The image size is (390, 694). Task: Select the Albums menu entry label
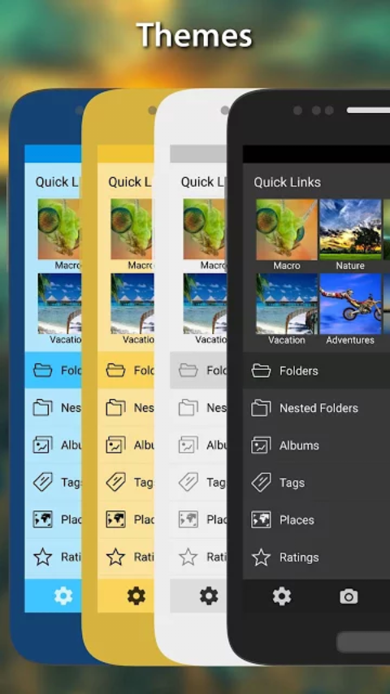[299, 445]
